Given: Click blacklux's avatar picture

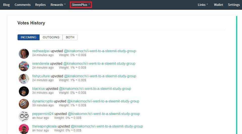Looking at the screenshot, I should (24, 91).
